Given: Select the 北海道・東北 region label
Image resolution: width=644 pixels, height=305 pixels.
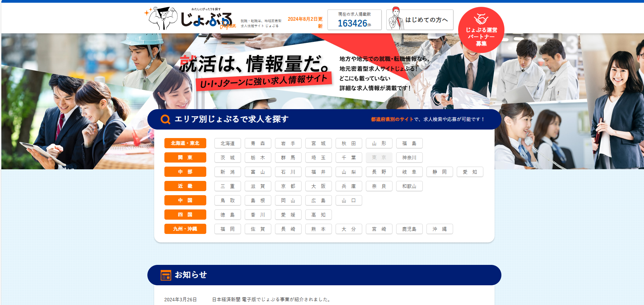Looking at the screenshot, I should pyautogui.click(x=185, y=143).
